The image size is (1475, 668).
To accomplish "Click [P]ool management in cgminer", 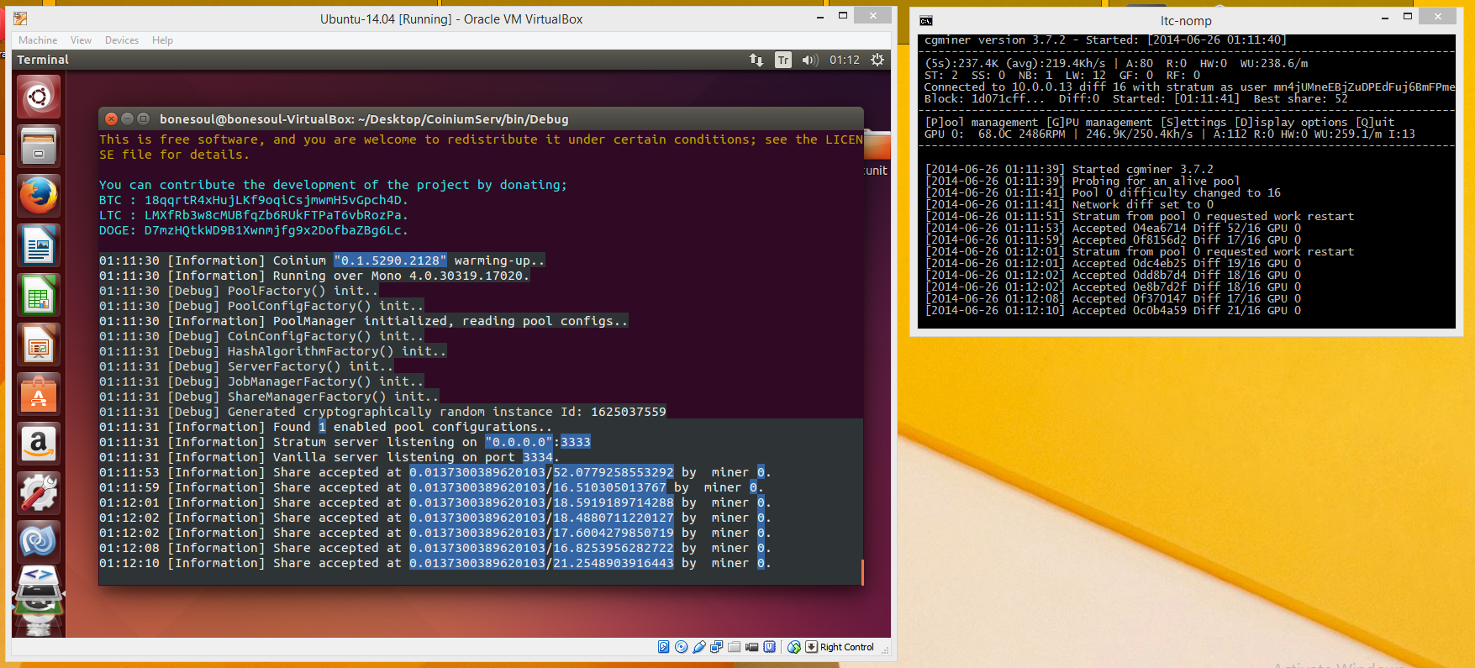I will click(x=982, y=122).
